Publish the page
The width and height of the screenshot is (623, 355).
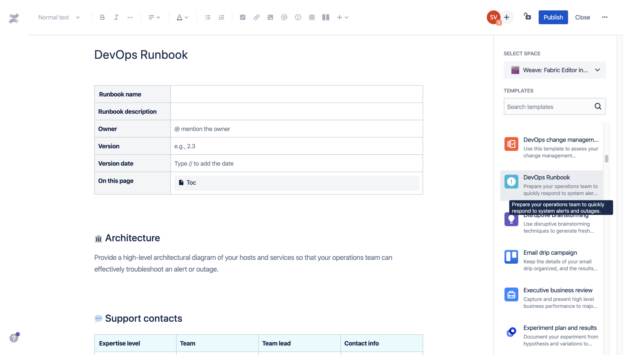(x=553, y=17)
